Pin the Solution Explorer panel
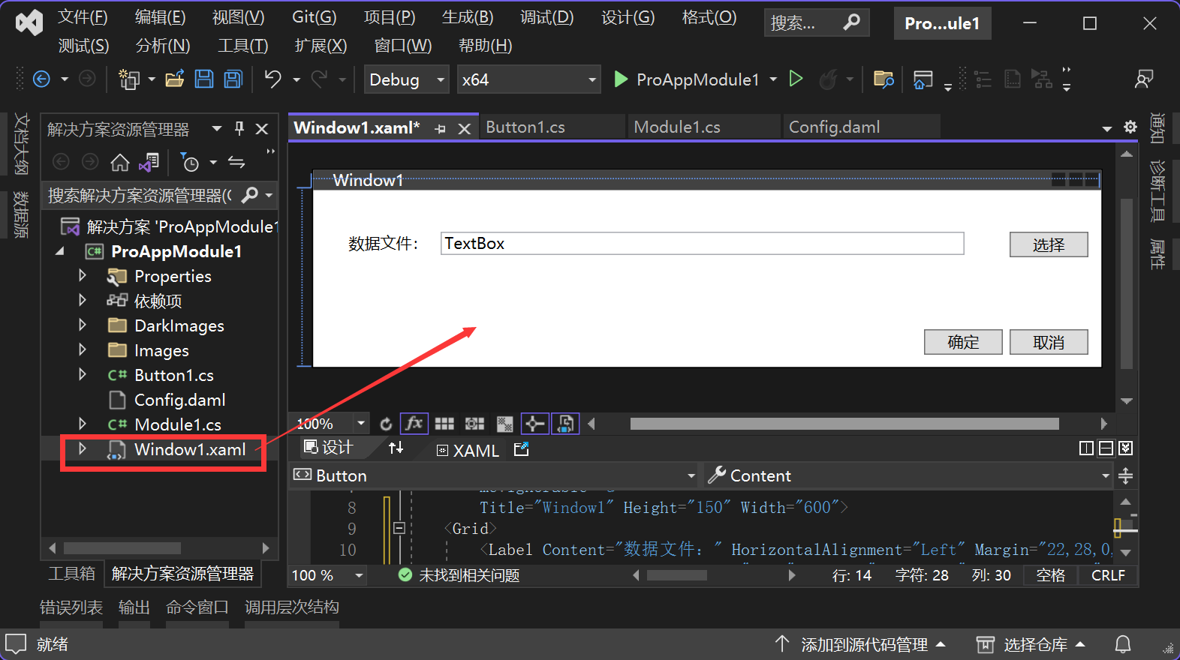 pos(239,128)
